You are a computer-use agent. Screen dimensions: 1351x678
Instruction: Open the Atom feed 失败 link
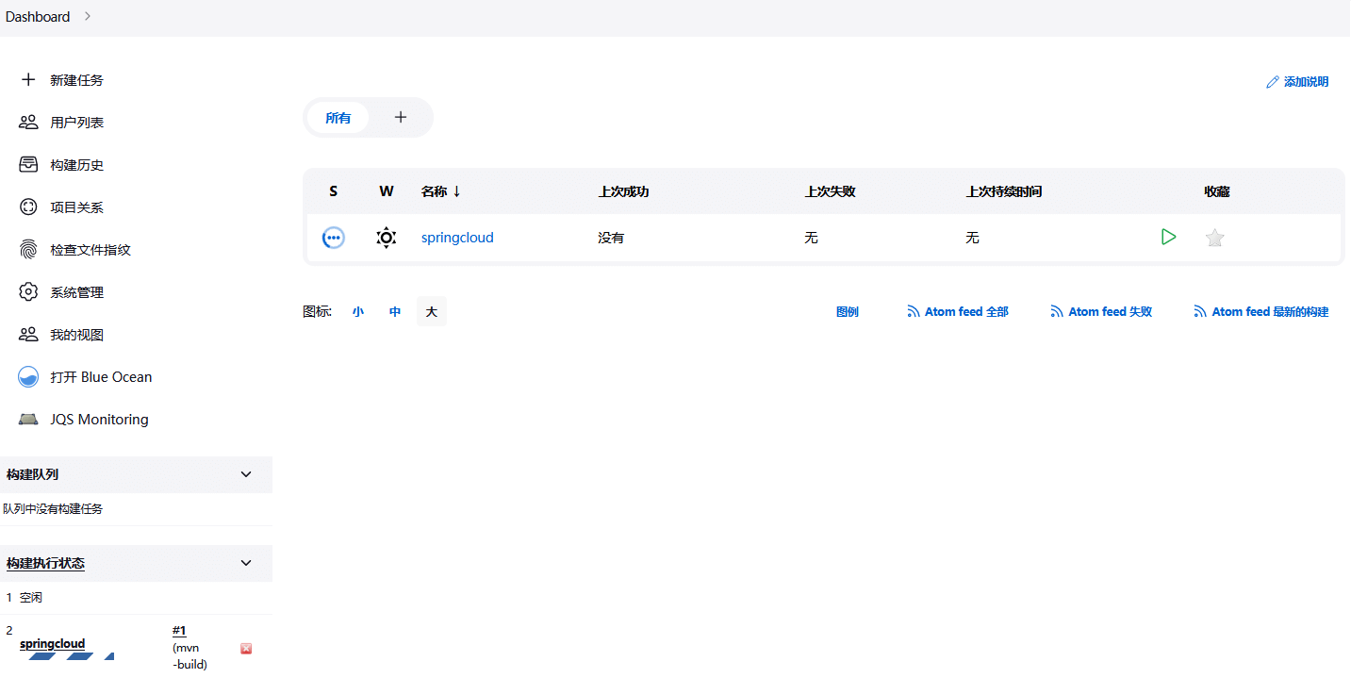point(1111,311)
